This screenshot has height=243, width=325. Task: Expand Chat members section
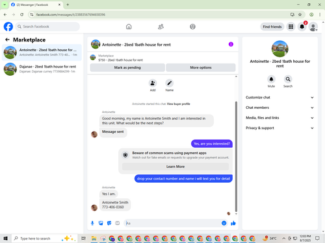[x=279, y=108]
